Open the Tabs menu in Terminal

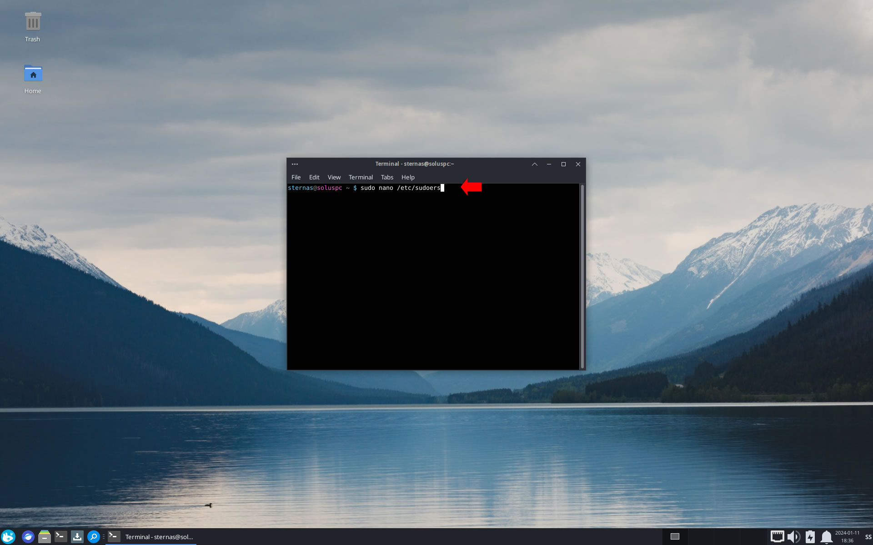387,177
